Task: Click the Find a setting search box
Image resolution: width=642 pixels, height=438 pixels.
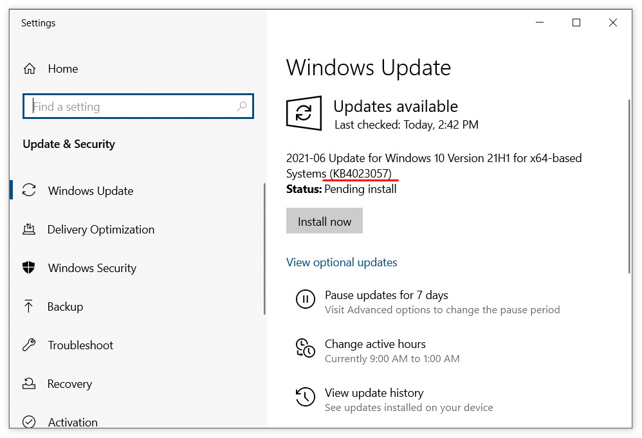Action: [x=132, y=107]
